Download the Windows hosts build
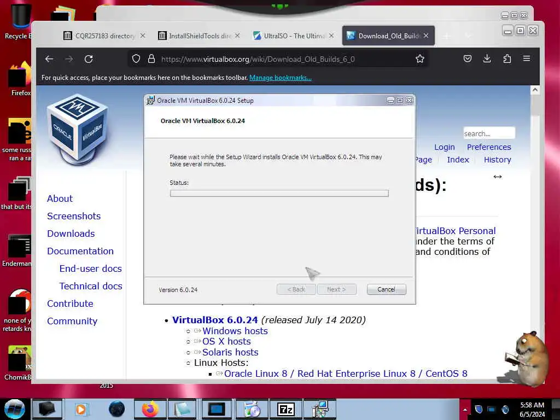The image size is (560, 420). point(235,331)
